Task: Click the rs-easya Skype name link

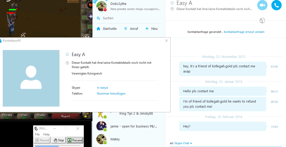Action: point(102,88)
